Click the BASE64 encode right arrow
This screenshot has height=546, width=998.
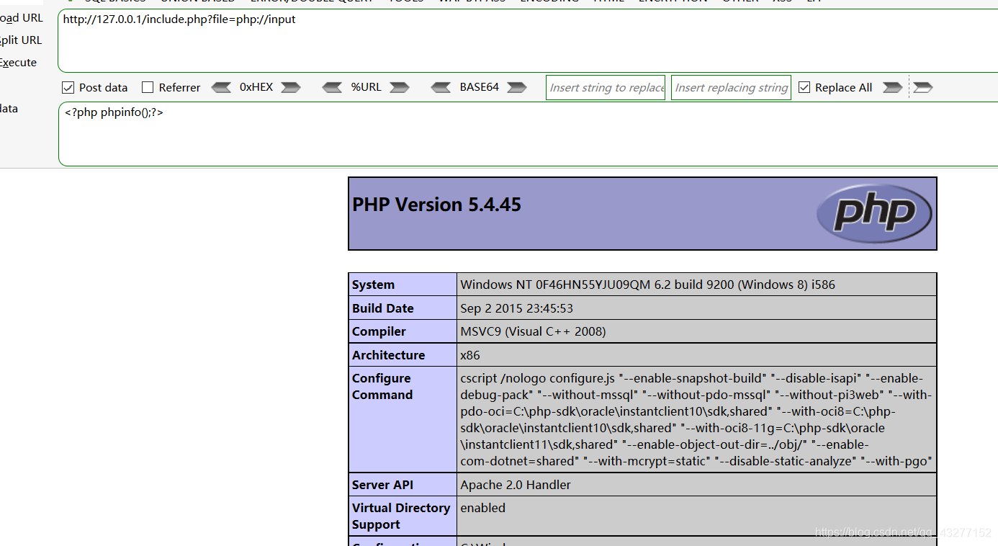coord(517,87)
